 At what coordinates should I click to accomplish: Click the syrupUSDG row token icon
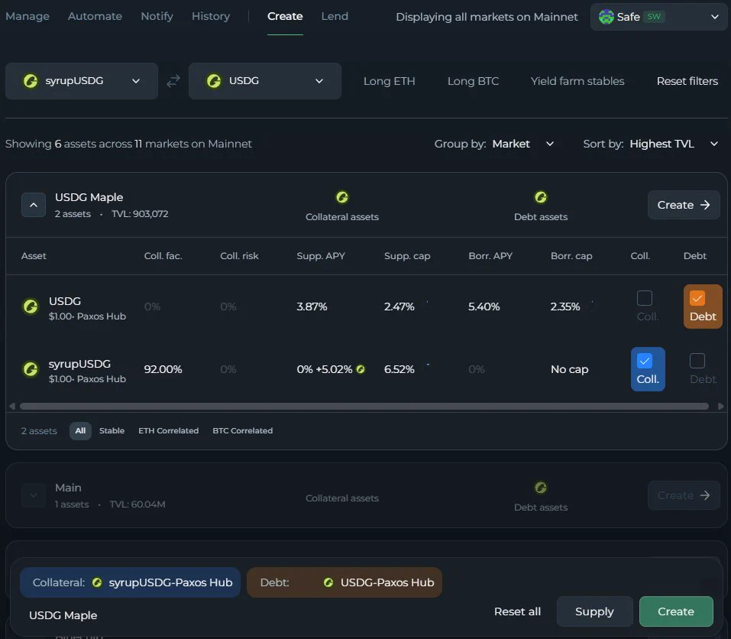tap(31, 369)
